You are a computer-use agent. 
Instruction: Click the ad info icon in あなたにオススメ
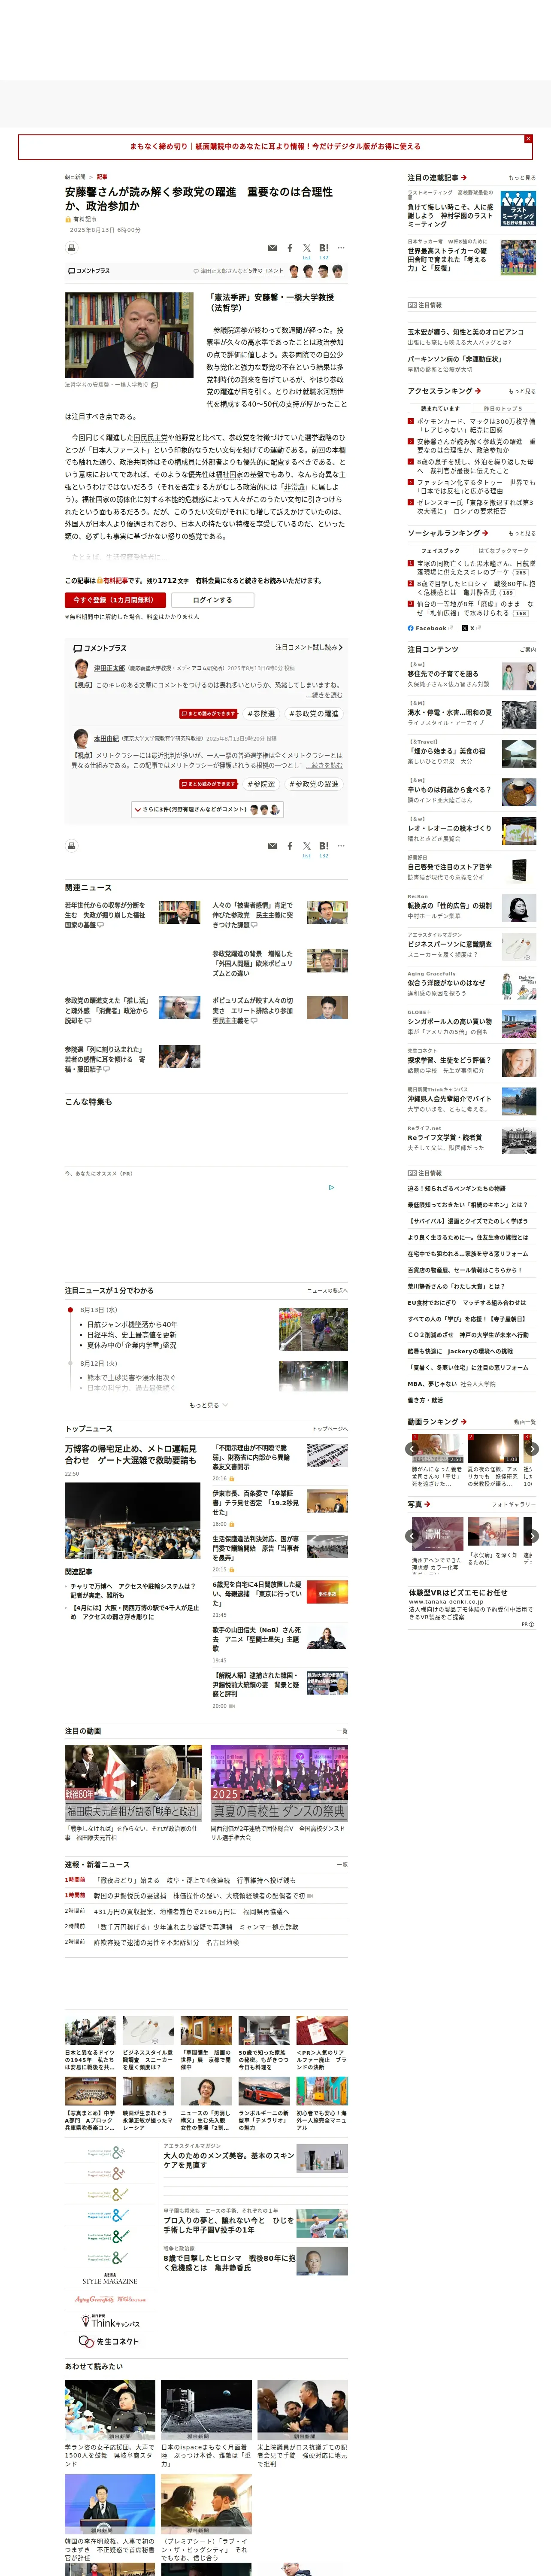pos(332,1188)
